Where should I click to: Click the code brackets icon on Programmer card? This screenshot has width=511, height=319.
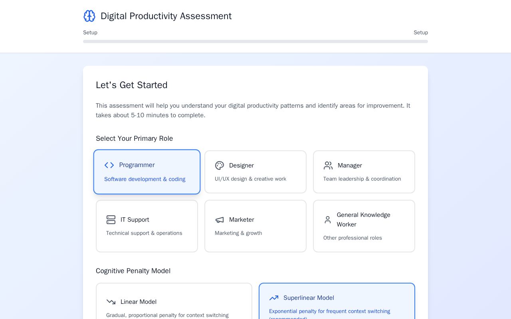(x=109, y=165)
